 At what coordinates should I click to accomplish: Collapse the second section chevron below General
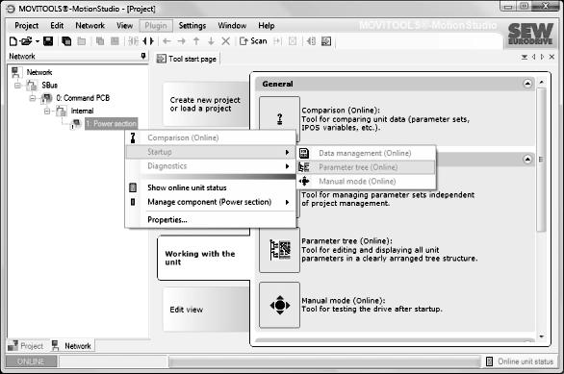pyautogui.click(x=527, y=160)
